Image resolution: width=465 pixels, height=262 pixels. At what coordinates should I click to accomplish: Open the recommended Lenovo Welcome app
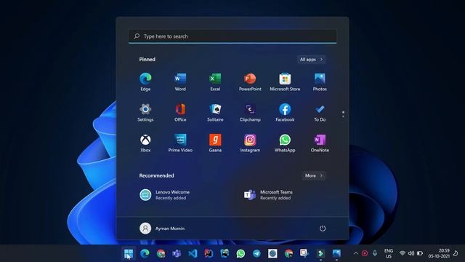point(165,195)
